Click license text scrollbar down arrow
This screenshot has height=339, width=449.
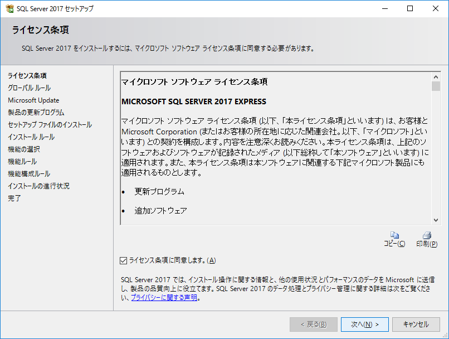coord(436,220)
